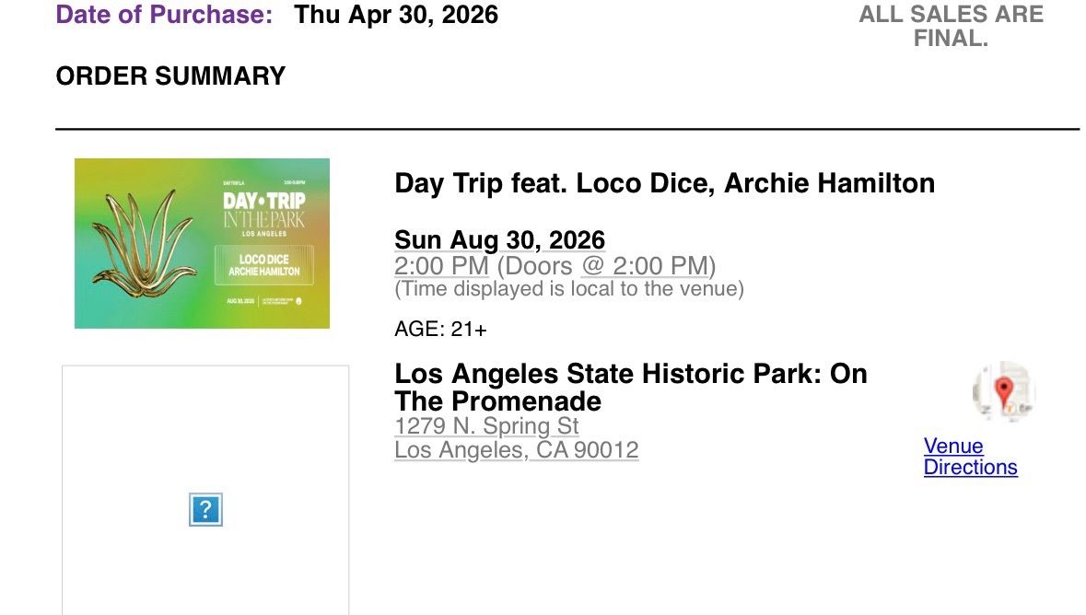Click the broken image question mark icon
Image resolution: width=1086 pixels, height=615 pixels.
pyautogui.click(x=205, y=510)
